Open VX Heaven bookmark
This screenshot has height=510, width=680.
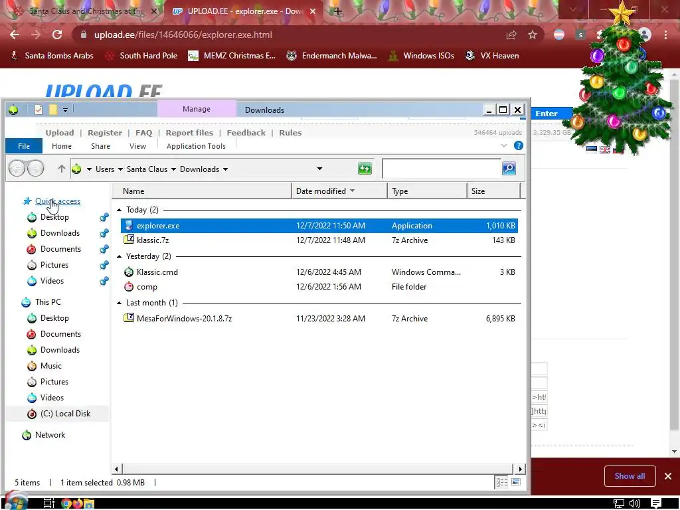492,56
